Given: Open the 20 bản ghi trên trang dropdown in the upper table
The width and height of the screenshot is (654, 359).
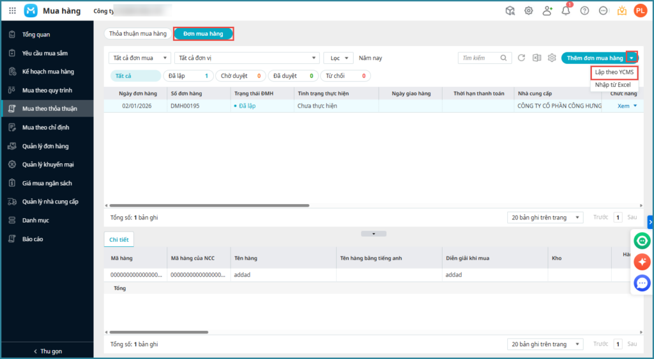Looking at the screenshot, I should point(544,217).
